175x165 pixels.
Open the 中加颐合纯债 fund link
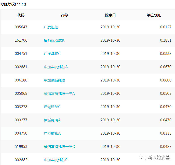click(55, 80)
